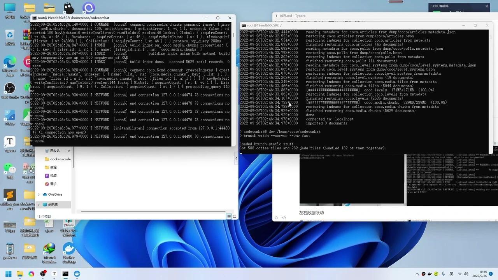Select 视频 (Videos) in Explorer sidebar
The width and height of the screenshot is (498, 280).
coord(54,175)
